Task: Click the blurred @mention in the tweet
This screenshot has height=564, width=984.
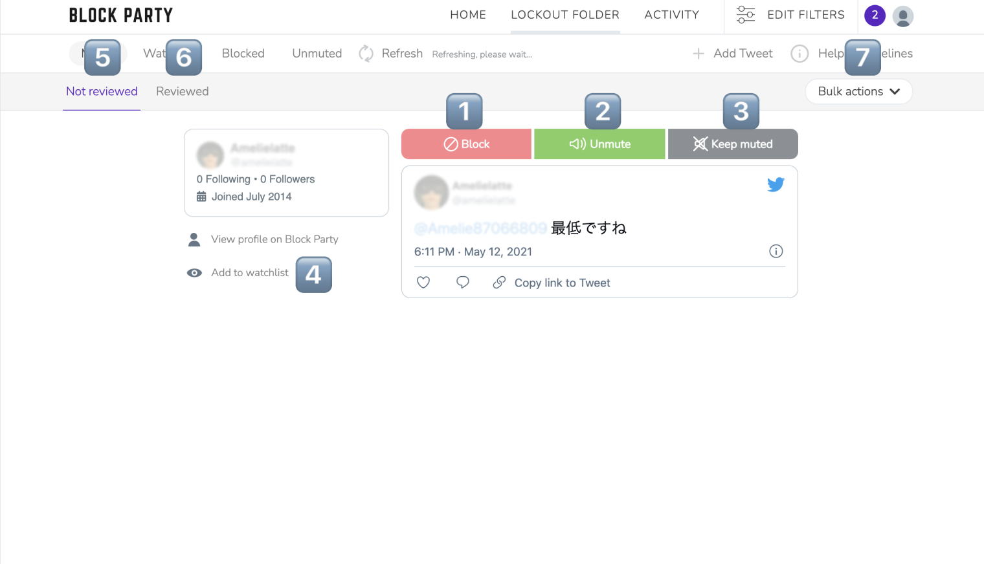Action: click(480, 228)
